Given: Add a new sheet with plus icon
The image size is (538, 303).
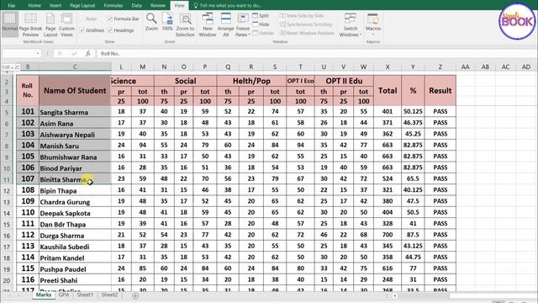Looking at the screenshot, I should coord(135,295).
